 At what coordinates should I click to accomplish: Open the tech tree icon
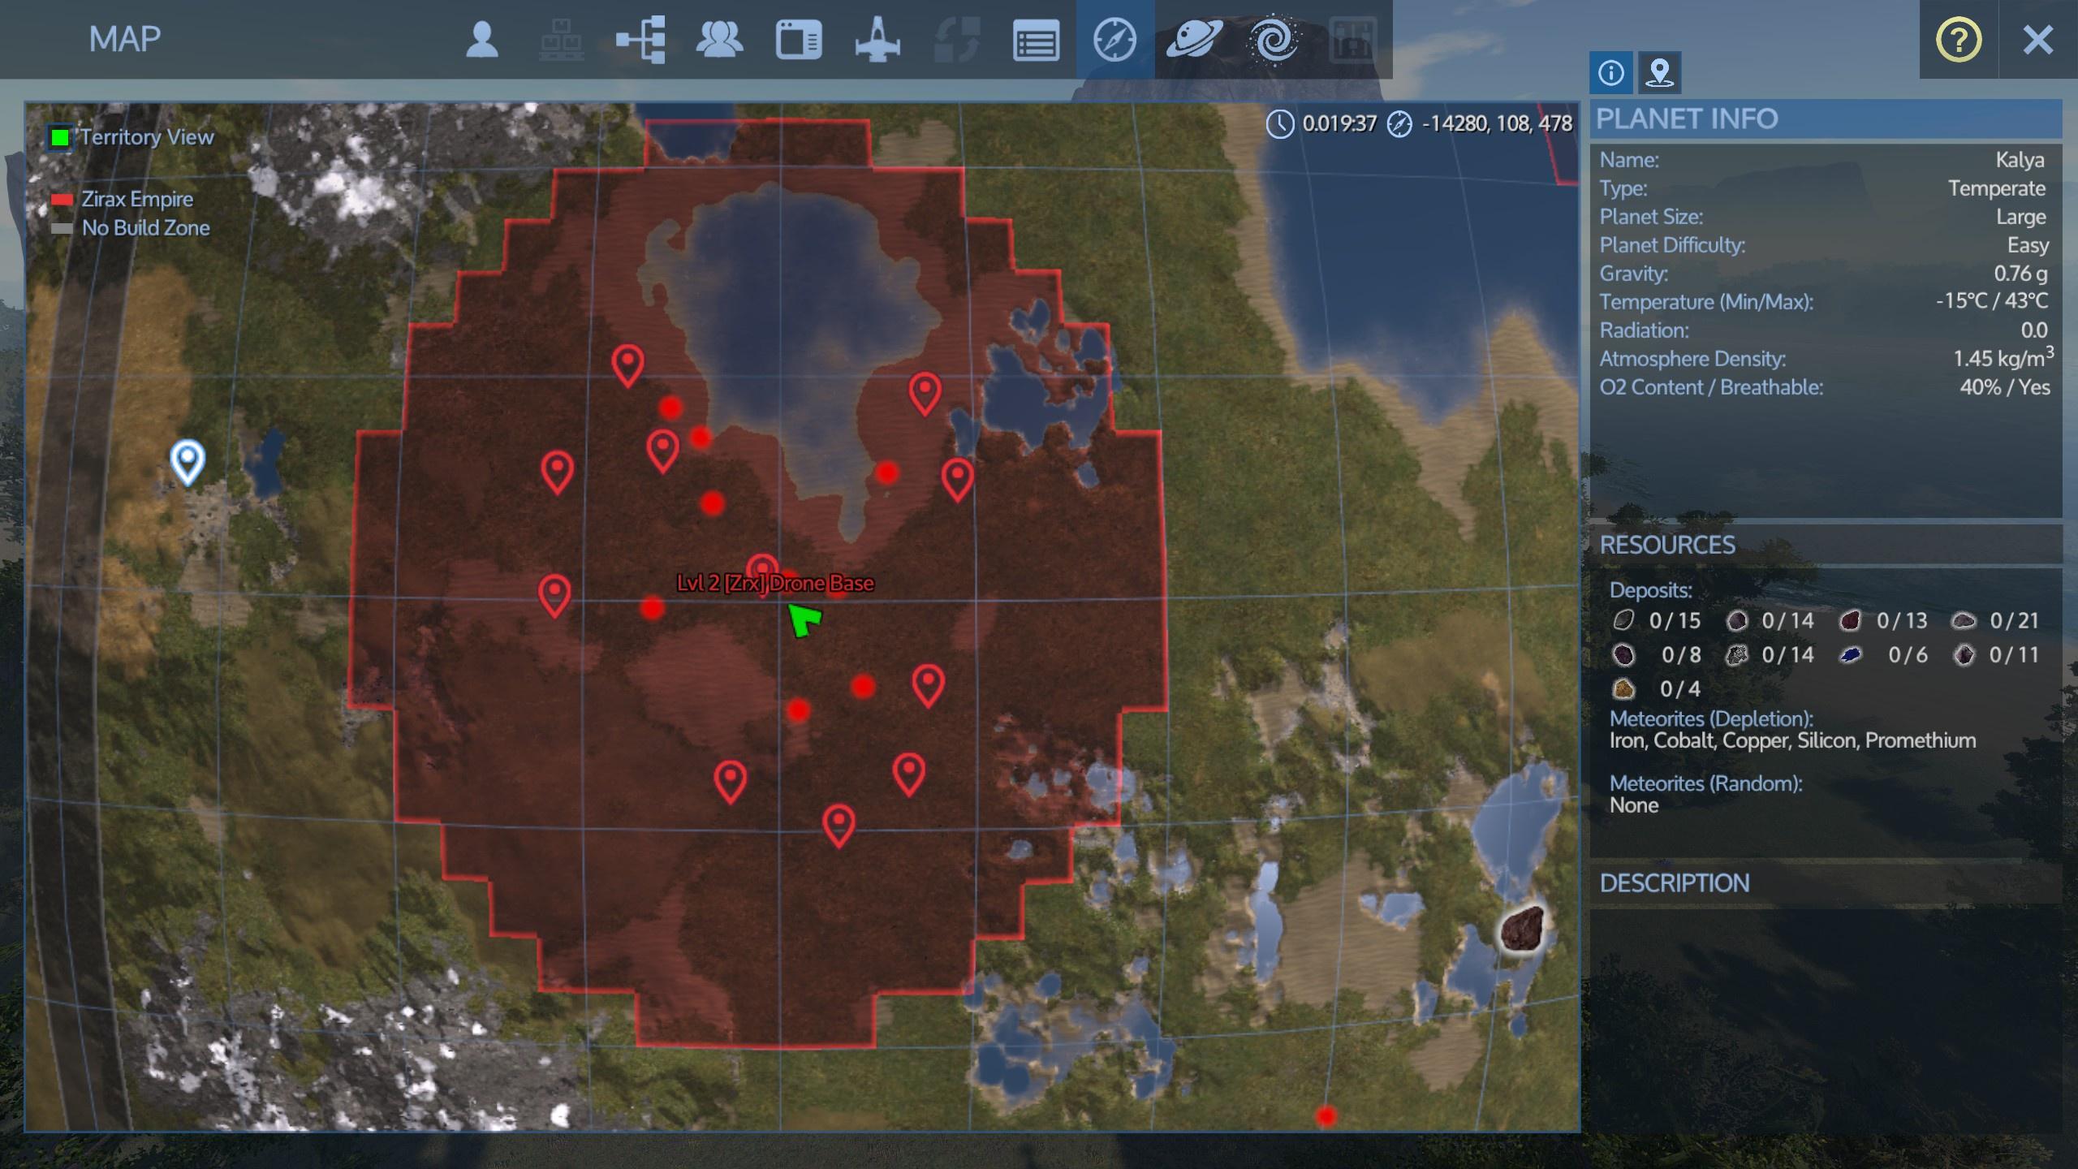click(640, 40)
